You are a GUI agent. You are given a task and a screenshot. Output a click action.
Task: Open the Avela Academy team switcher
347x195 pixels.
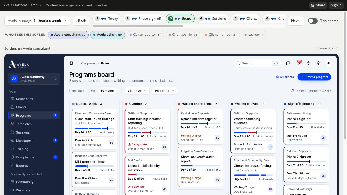pos(34,79)
